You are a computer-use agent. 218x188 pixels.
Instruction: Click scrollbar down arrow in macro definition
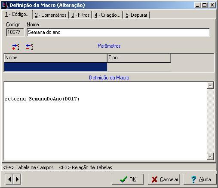tap(210, 157)
